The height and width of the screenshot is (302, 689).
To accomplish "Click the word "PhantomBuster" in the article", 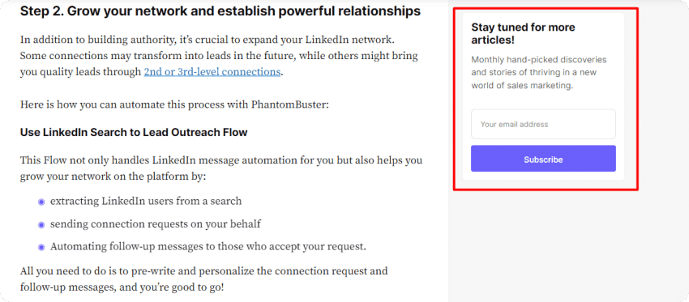I will coord(289,105).
